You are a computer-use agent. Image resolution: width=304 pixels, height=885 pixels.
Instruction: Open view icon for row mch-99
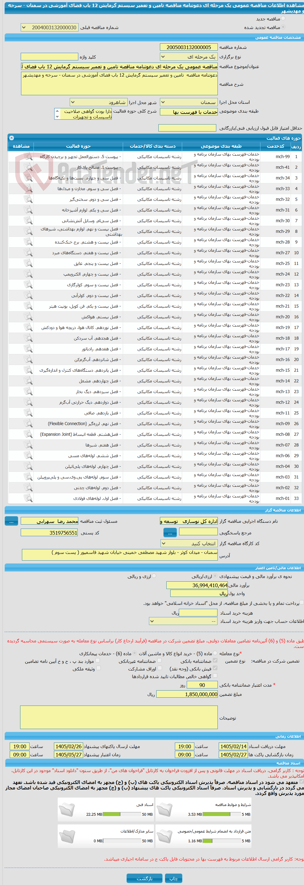pyautogui.click(x=28, y=157)
